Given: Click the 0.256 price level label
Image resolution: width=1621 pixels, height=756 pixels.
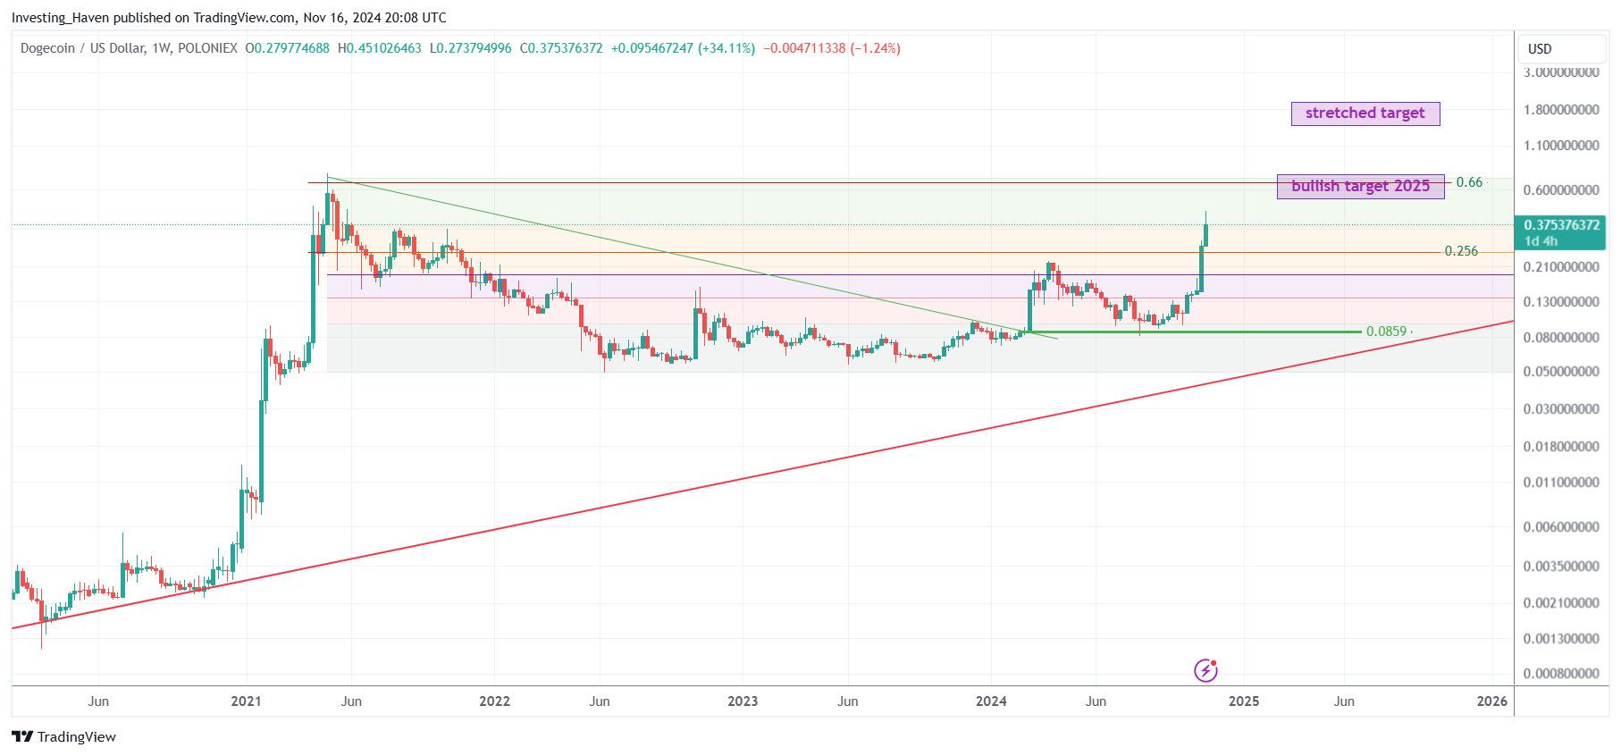Looking at the screenshot, I should [x=1461, y=251].
